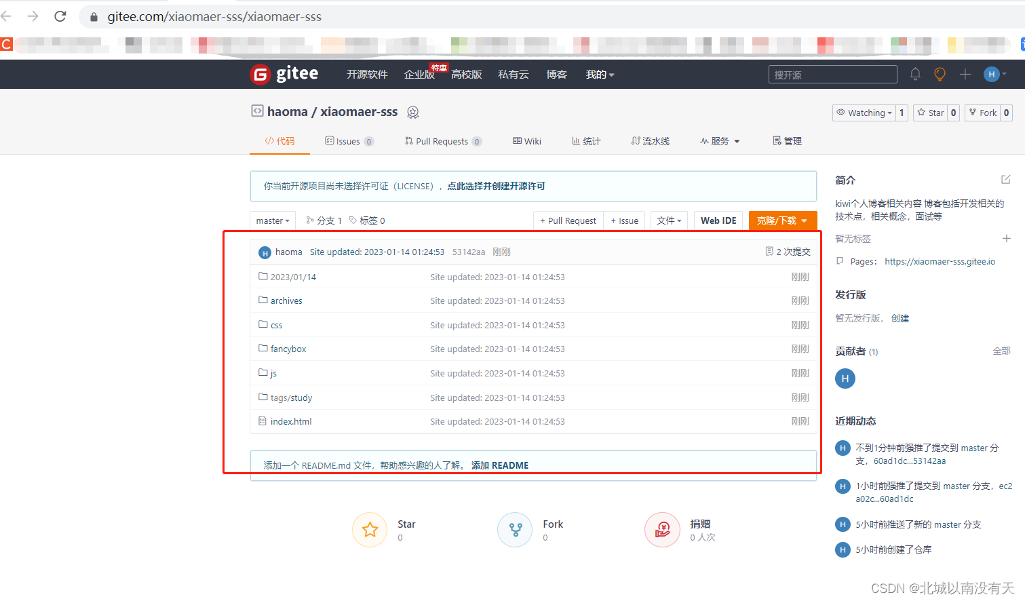This screenshot has width=1025, height=601.
Task: Open 高校版 in top navigation
Action: (467, 75)
